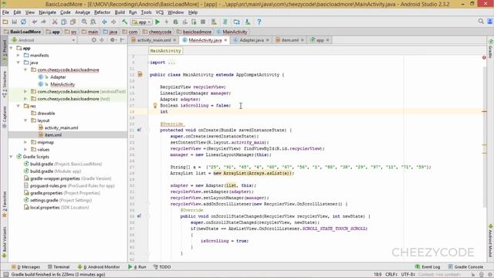This screenshot has height=278, width=494.
Task: Click the Undo toolbar icon
Action: click(34, 22)
